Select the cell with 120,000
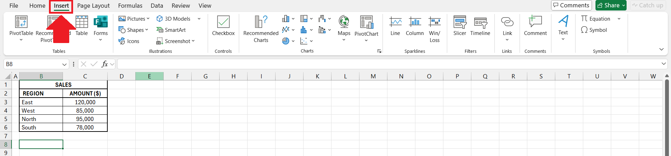 [85, 102]
